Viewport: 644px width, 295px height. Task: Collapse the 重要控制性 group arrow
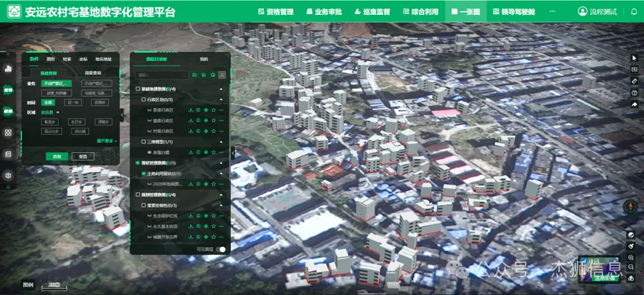(221, 205)
